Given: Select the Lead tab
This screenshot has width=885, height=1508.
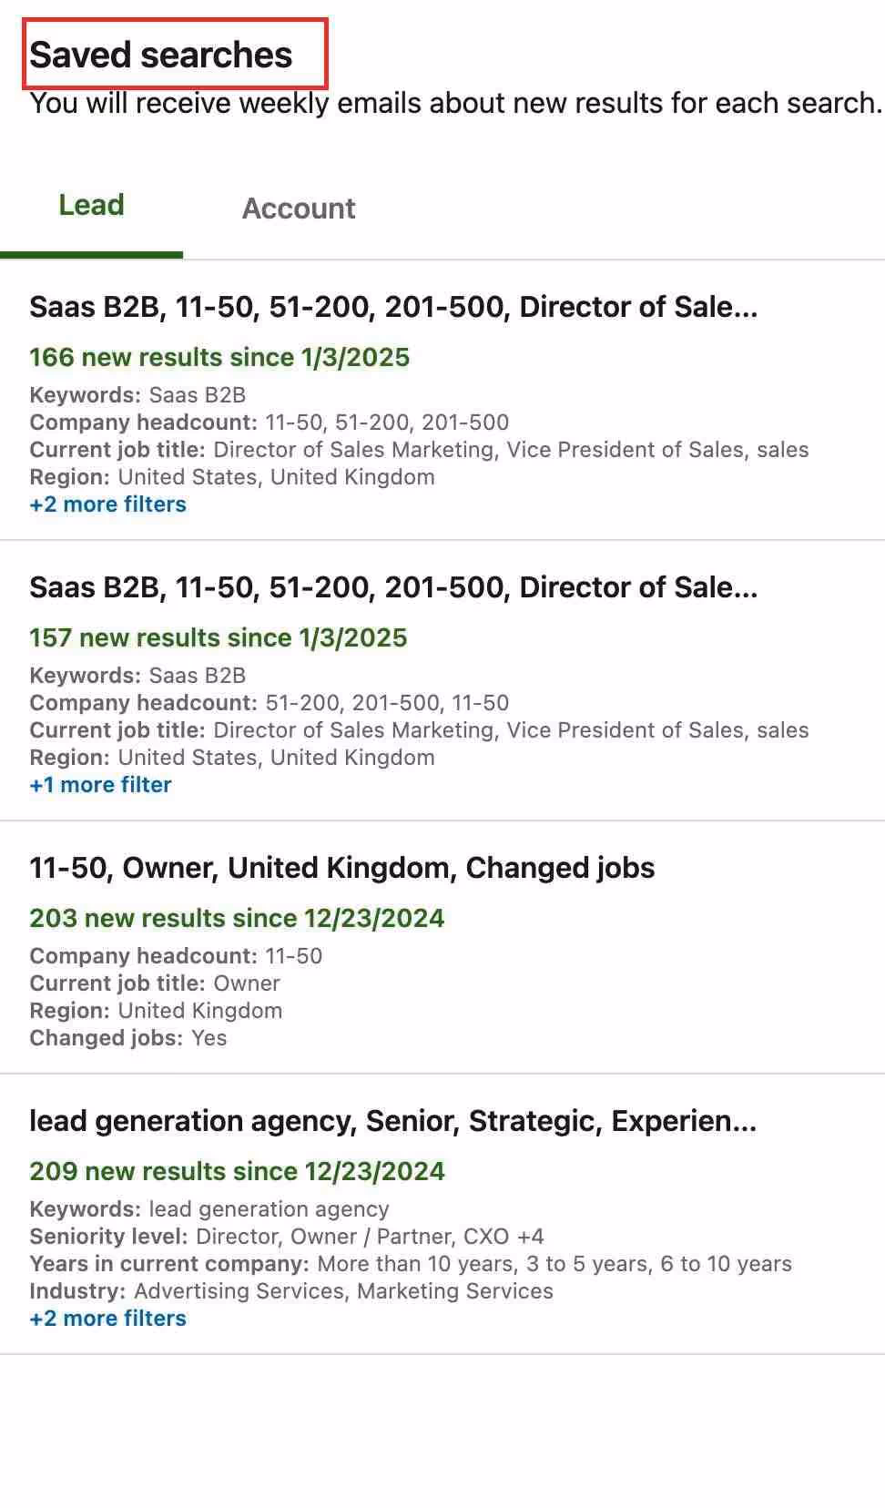Looking at the screenshot, I should tap(91, 205).
